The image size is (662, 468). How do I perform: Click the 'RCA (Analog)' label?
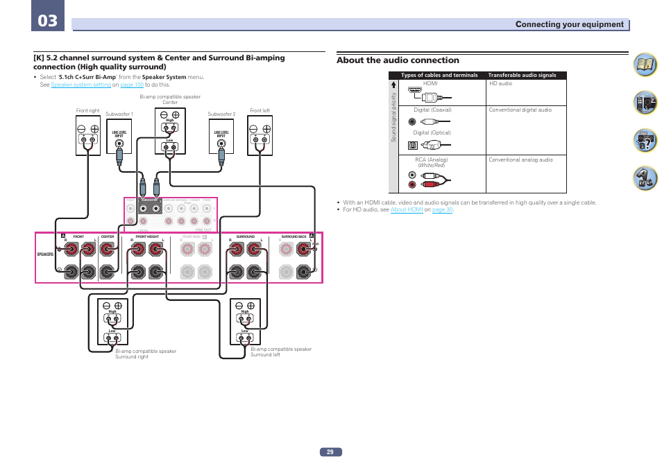[431, 159]
